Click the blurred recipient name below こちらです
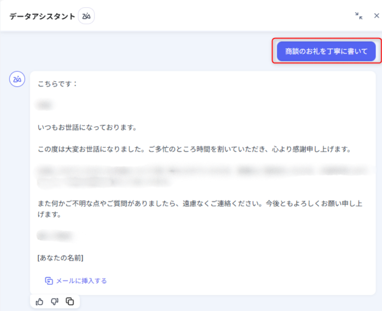This screenshot has height=311, width=382. click(x=44, y=106)
